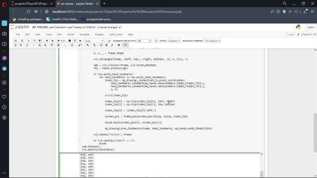Take a snapshot with the camera icon
This screenshot has width=317, height=178.
coord(278,12)
